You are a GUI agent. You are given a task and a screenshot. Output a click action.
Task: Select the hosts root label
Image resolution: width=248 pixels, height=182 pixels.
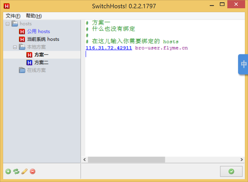click(26, 24)
